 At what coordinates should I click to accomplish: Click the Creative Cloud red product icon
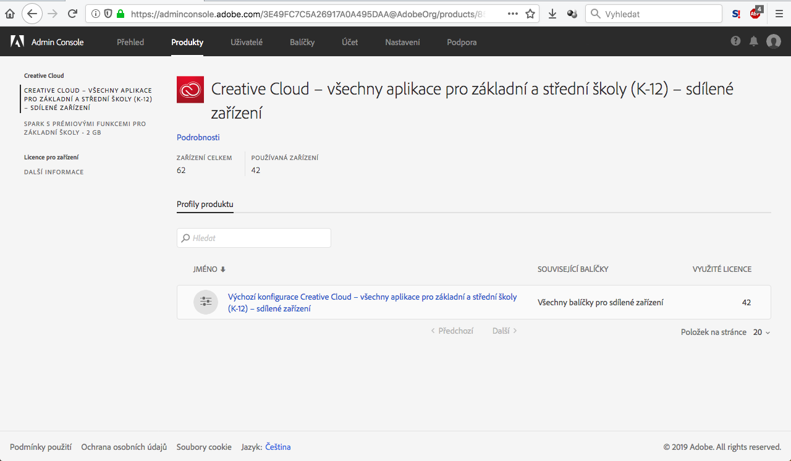(x=190, y=90)
